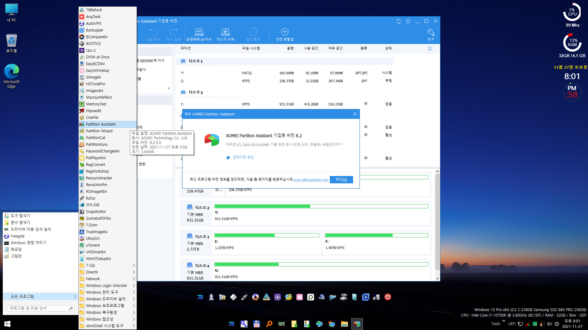Viewport: 588px width, 330px height.
Task: Click the red power icon in dock
Action: pyautogui.click(x=388, y=297)
